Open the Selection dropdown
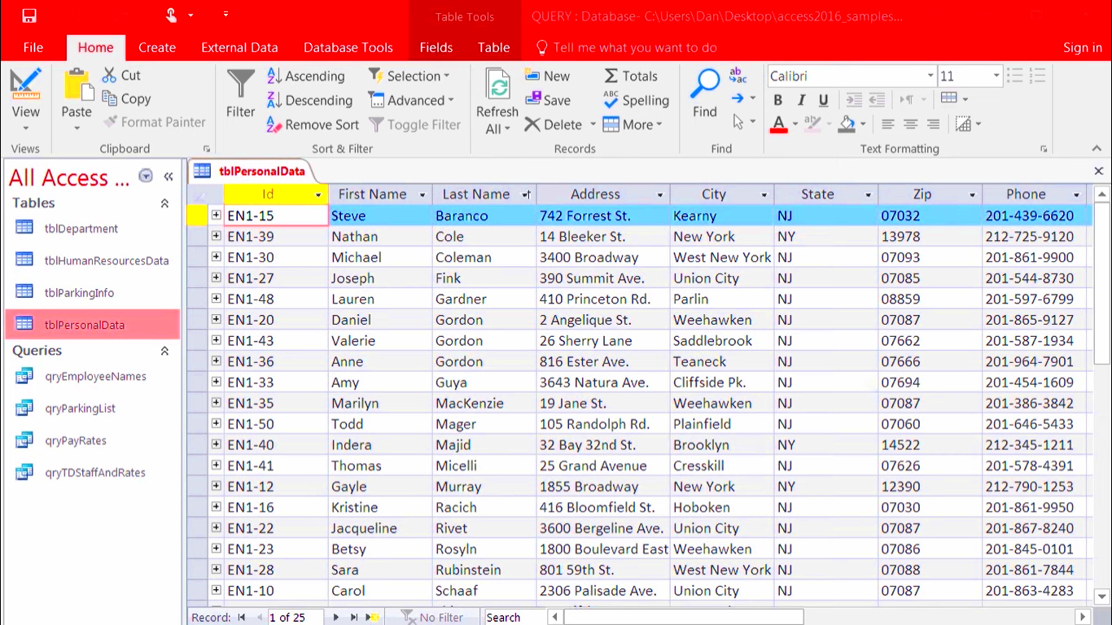The image size is (1112, 625). click(x=409, y=76)
